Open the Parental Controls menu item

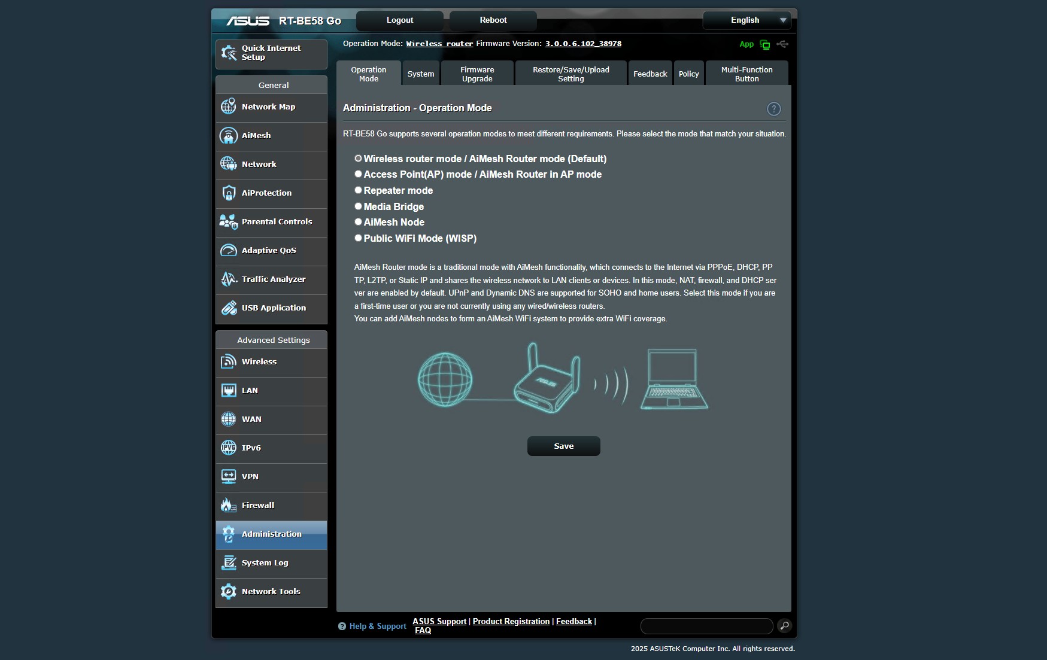[x=271, y=222]
